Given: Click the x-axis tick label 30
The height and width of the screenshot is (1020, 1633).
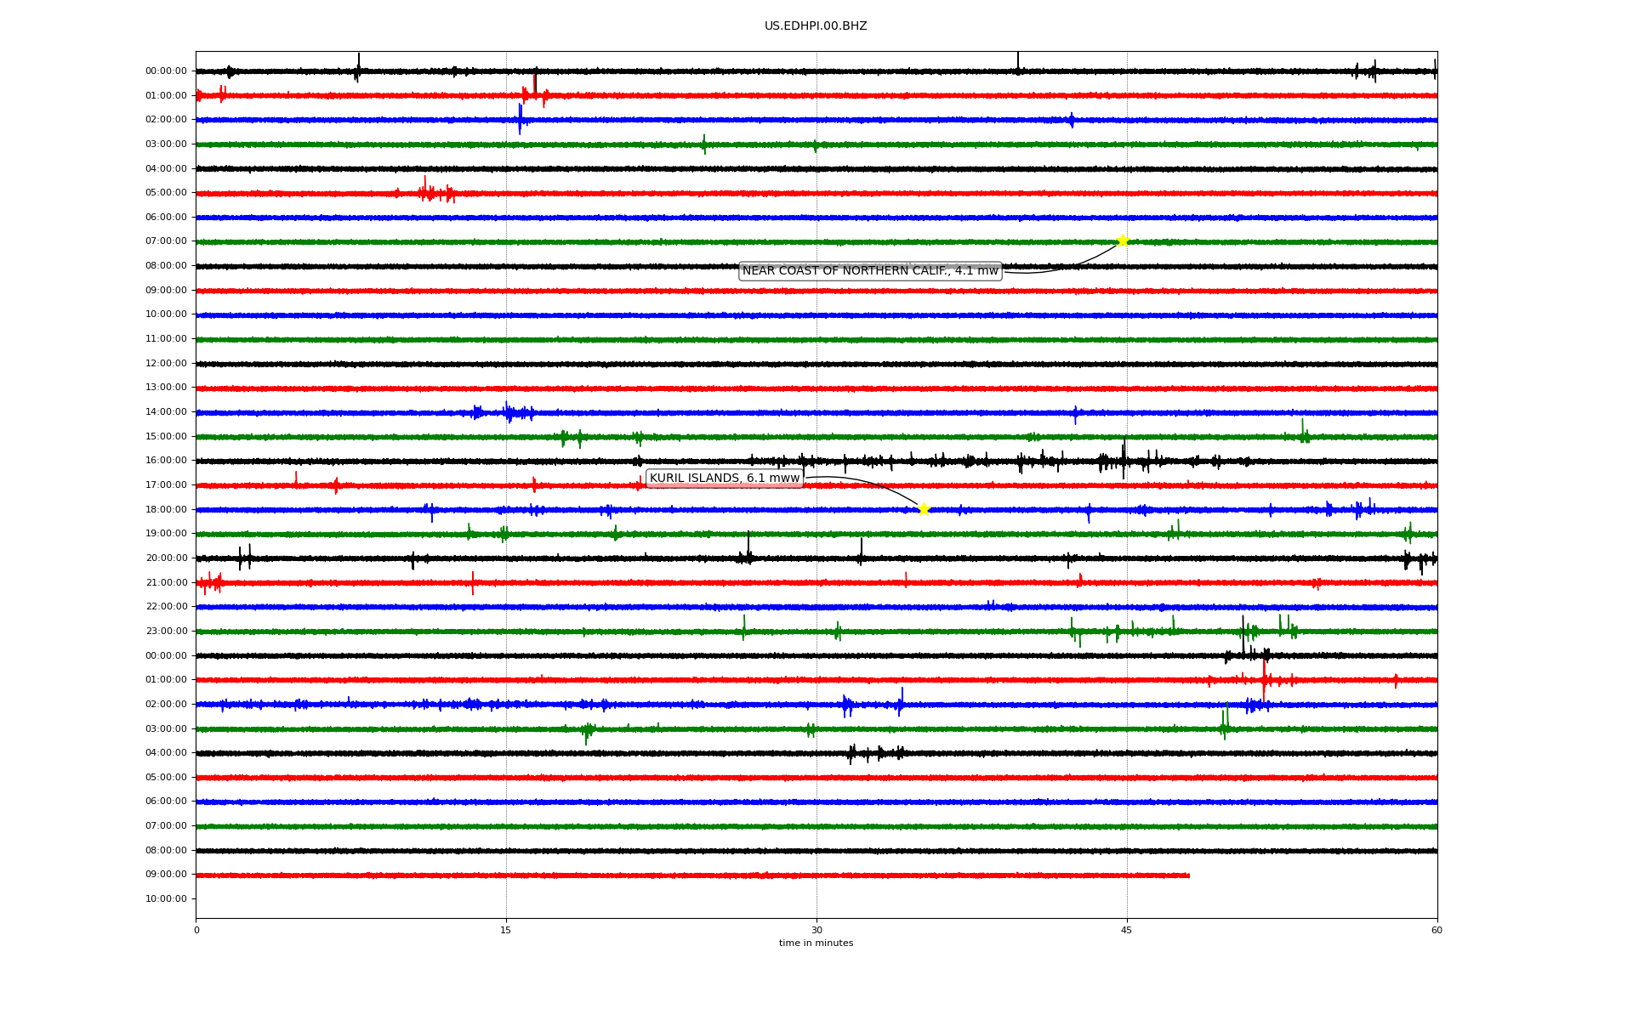Looking at the screenshot, I should pyautogui.click(x=816, y=930).
